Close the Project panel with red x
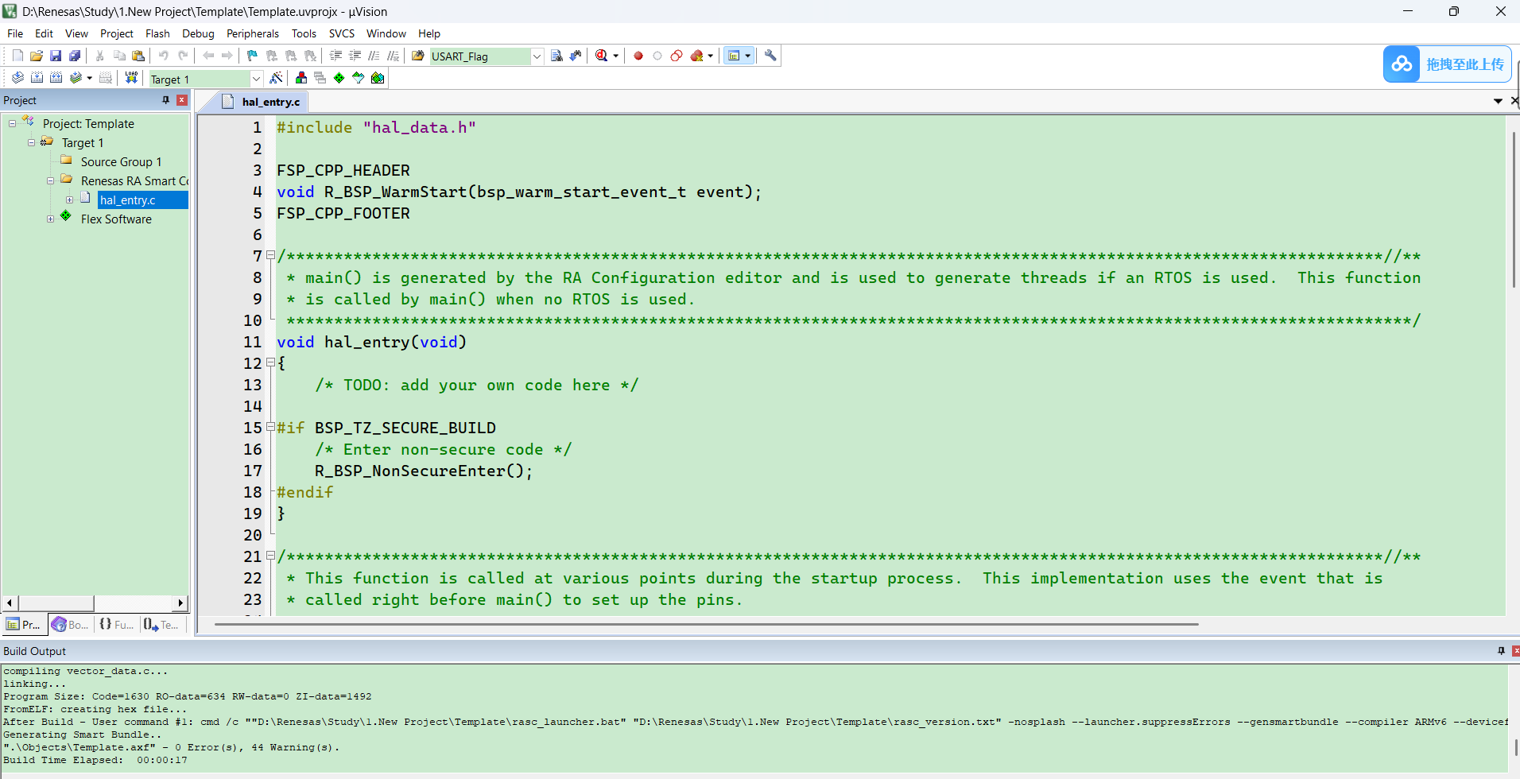The height and width of the screenshot is (779, 1520). [182, 100]
